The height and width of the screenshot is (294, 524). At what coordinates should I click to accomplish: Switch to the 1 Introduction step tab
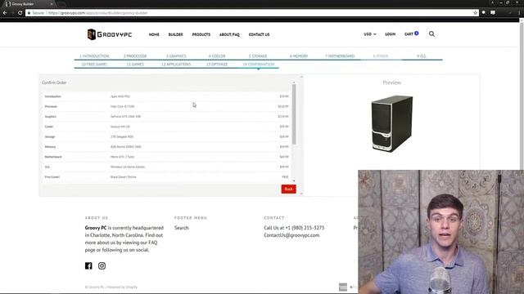(x=95, y=56)
